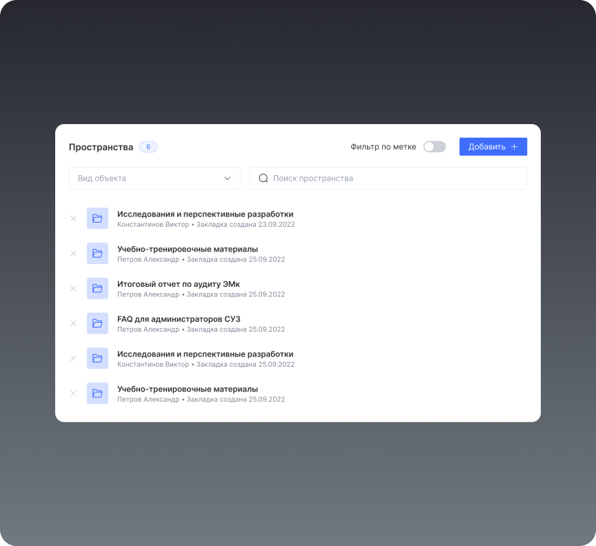Enable the Фильтр по метке switch
The height and width of the screenshot is (546, 596).
[435, 147]
